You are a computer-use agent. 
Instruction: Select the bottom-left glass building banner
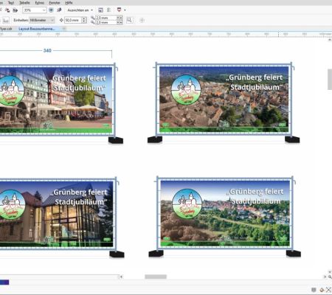[57, 214]
